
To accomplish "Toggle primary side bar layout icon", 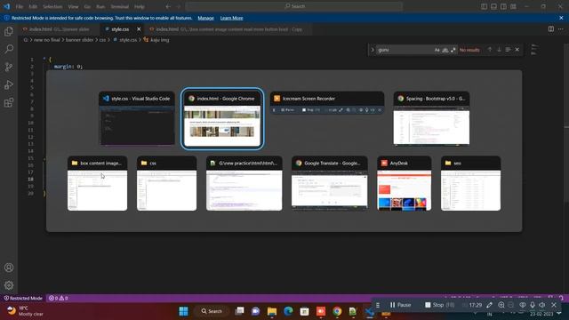I will pos(484,6).
